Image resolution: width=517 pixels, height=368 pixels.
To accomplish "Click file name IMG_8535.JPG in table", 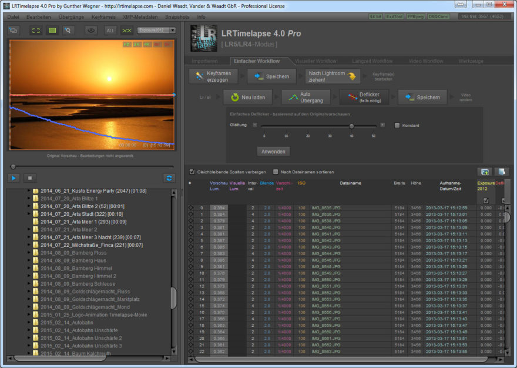I will pos(325,208).
